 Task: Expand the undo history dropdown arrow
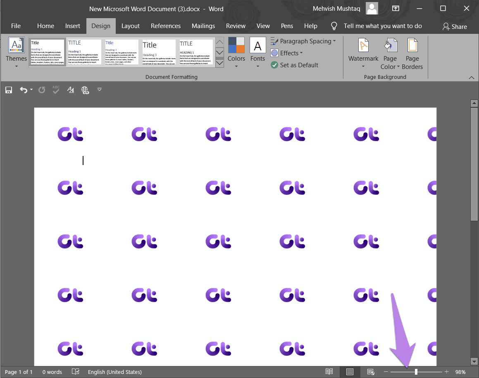31,90
